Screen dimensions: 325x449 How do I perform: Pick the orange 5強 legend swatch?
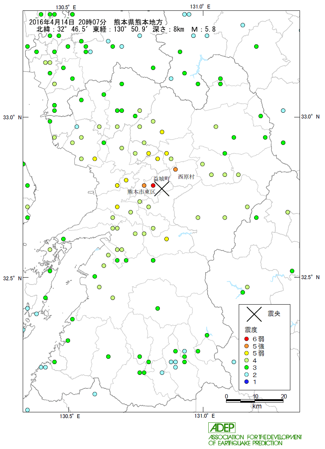[247, 346]
